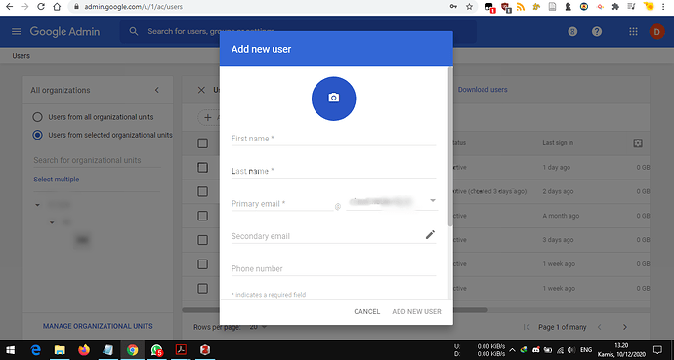Launch Firefox from the Windows taskbar
Viewport: 674px width, 360px height.
click(x=84, y=350)
